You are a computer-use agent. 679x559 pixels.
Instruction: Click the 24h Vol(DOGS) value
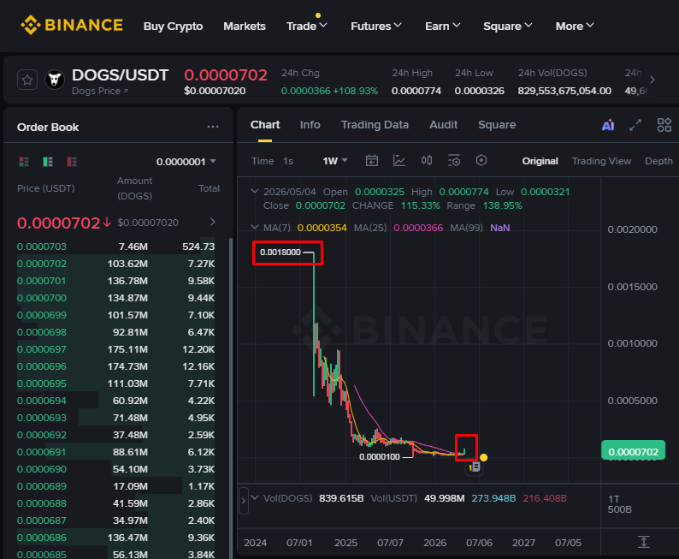(564, 91)
